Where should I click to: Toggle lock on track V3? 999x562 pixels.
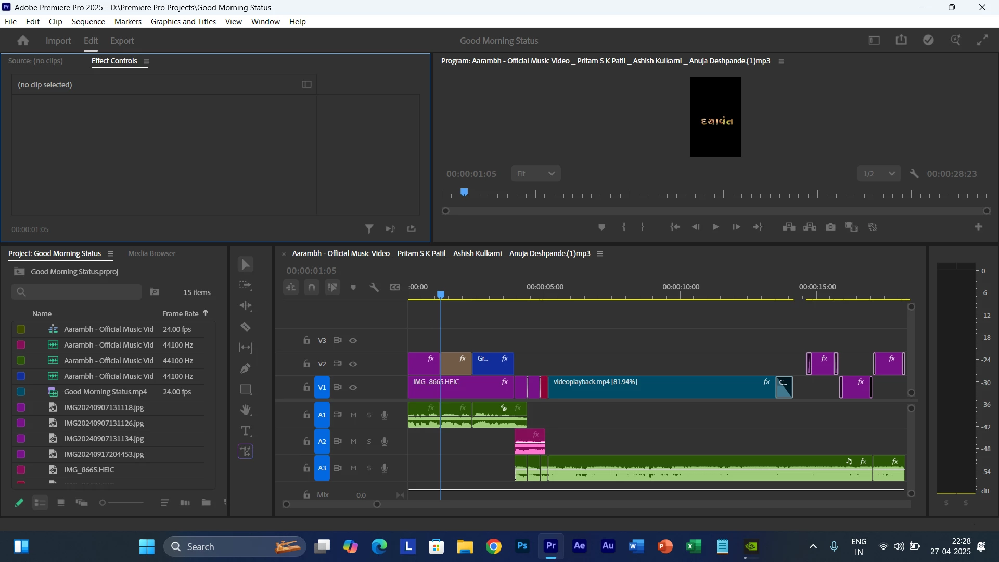point(306,340)
